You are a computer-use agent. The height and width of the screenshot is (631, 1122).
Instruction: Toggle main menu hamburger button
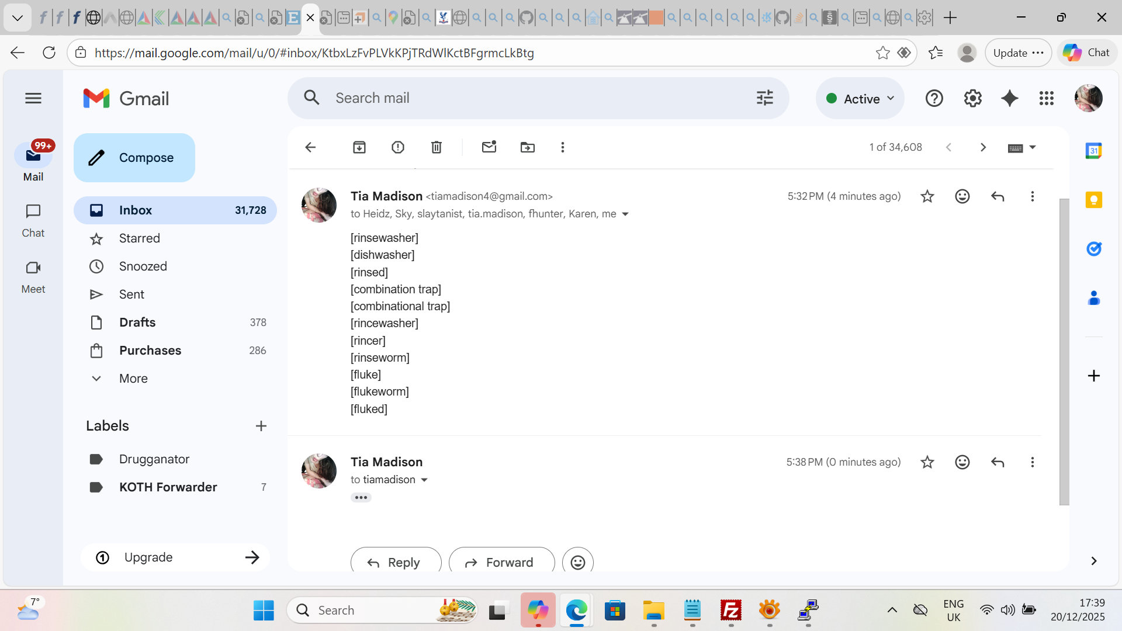[33, 98]
